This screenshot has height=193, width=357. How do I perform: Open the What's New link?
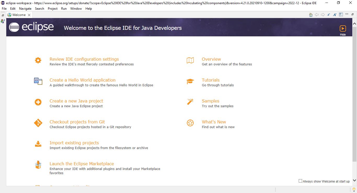[214, 122]
